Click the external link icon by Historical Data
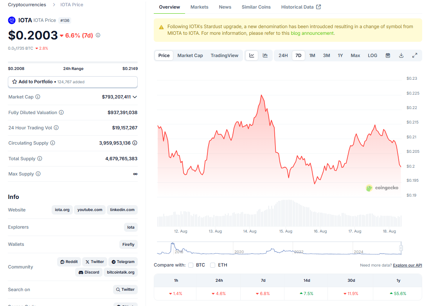430x306 pixels. (318, 7)
